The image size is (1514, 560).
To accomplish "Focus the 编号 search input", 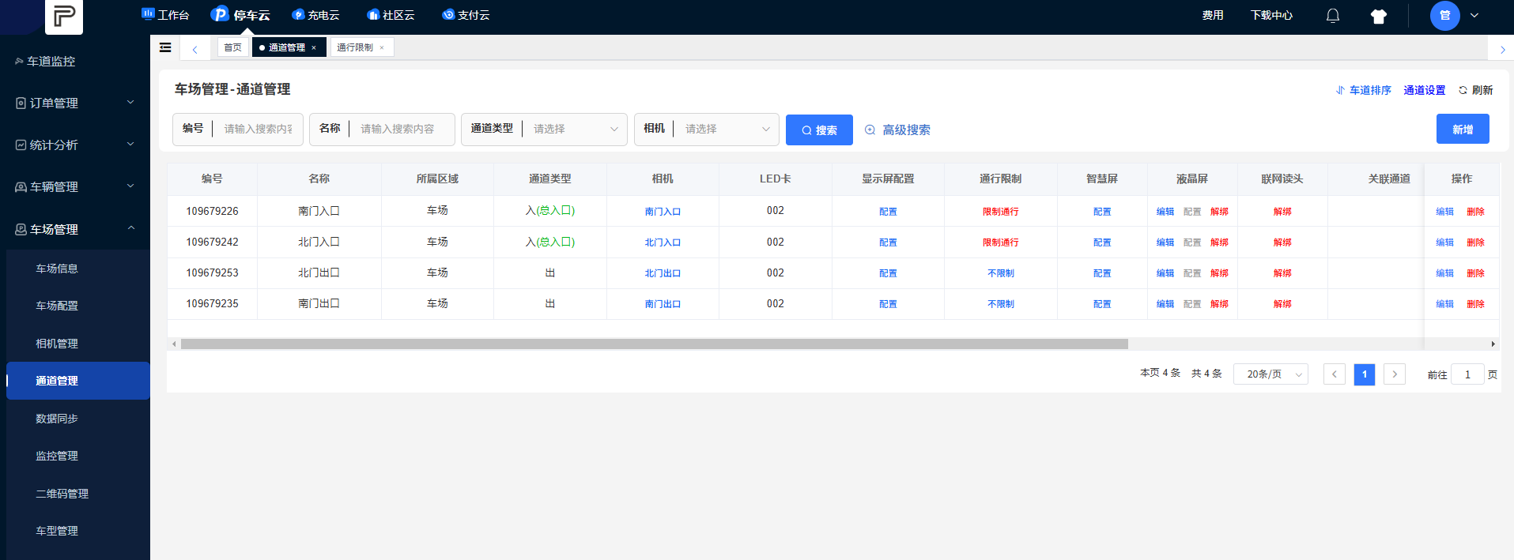I will [259, 129].
